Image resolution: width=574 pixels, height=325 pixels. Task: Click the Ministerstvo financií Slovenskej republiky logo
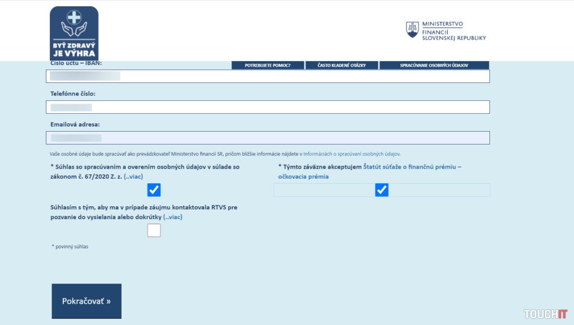click(x=446, y=30)
